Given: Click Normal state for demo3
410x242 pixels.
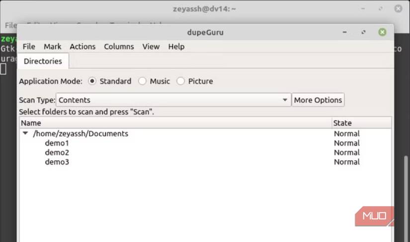Looking at the screenshot, I should coord(347,162).
